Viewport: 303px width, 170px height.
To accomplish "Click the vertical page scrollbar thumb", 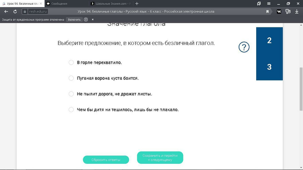I will point(301,89).
